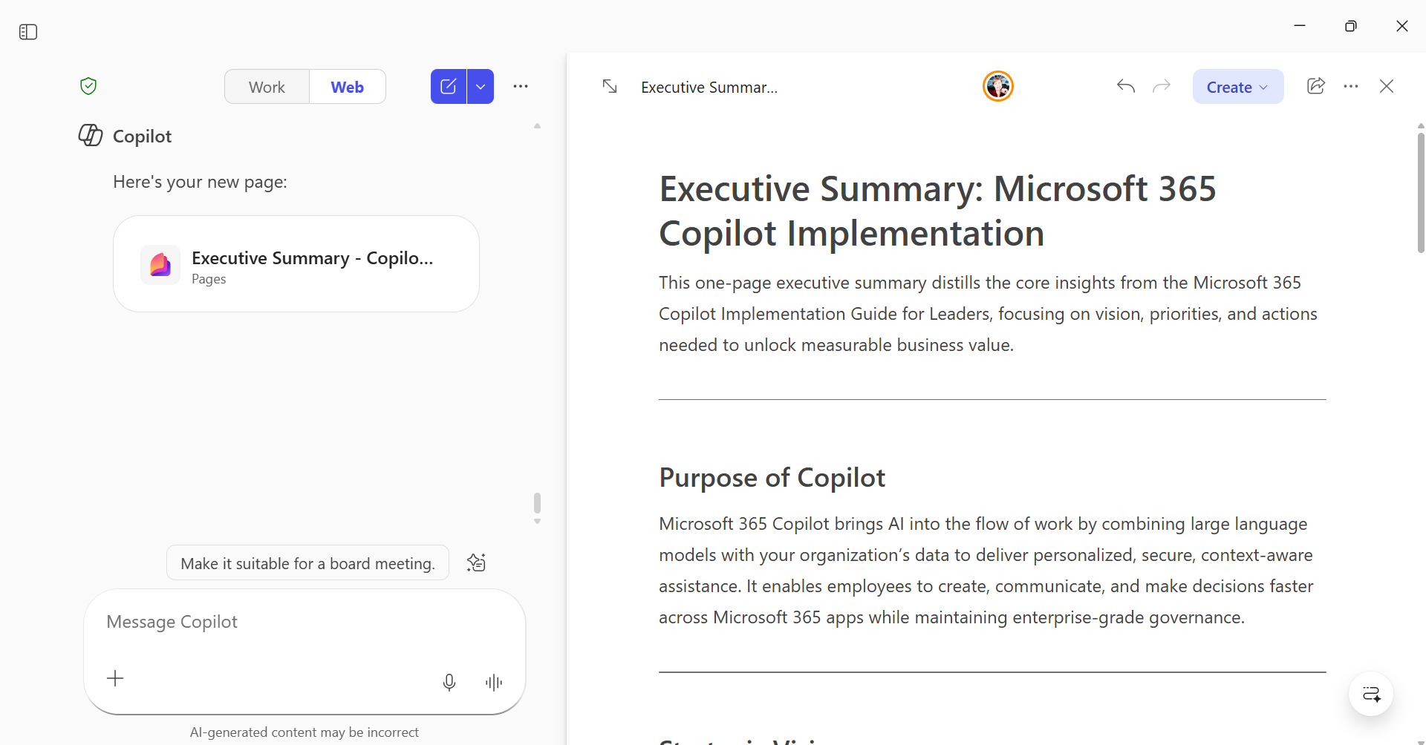Toggle the left sidebar panel icon
This screenshot has width=1426, height=745.
pos(28,32)
